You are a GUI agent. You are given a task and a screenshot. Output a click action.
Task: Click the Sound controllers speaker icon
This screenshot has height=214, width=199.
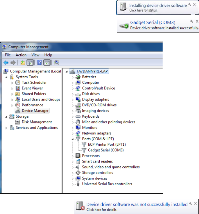(x=77, y=167)
